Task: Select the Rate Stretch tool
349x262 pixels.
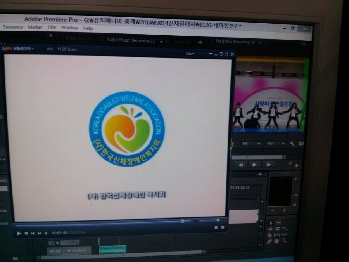Action: tap(285, 228)
